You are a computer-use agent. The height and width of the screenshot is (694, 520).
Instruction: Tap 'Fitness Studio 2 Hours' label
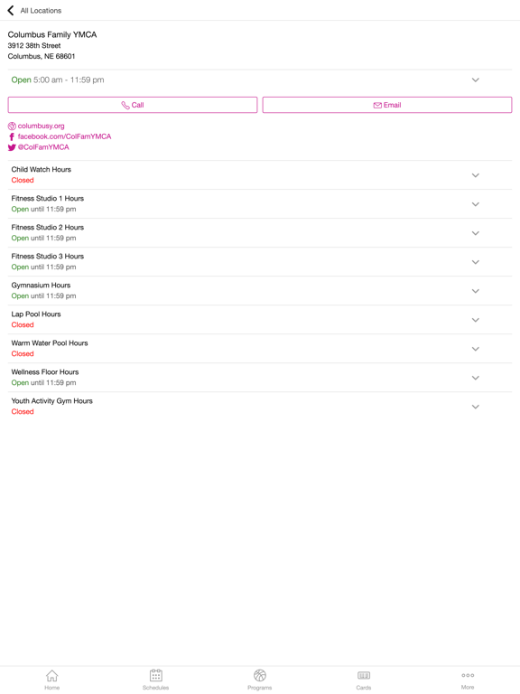48,228
